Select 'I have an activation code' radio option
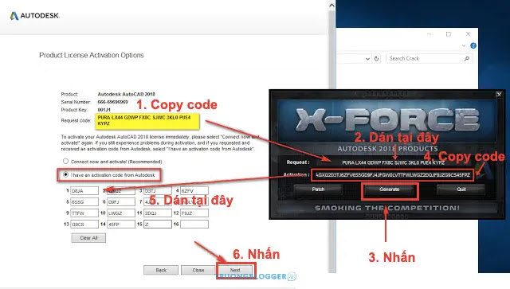 point(65,174)
